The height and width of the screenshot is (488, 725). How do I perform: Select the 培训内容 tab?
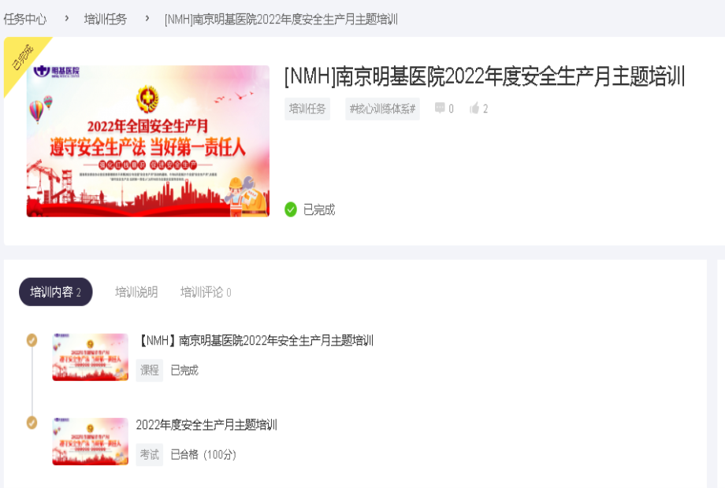point(55,292)
